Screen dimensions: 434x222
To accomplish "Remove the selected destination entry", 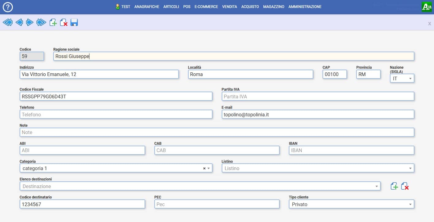I will point(405,186).
